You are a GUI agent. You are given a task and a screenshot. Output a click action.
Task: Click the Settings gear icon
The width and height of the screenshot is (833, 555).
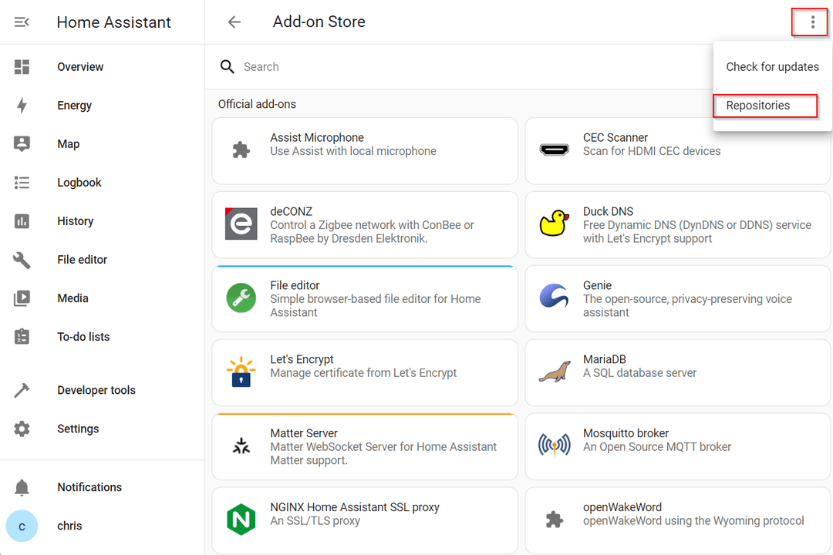tap(22, 429)
